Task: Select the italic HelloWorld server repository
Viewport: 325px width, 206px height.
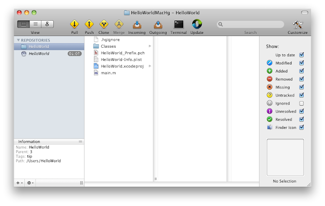Action: (x=49, y=54)
